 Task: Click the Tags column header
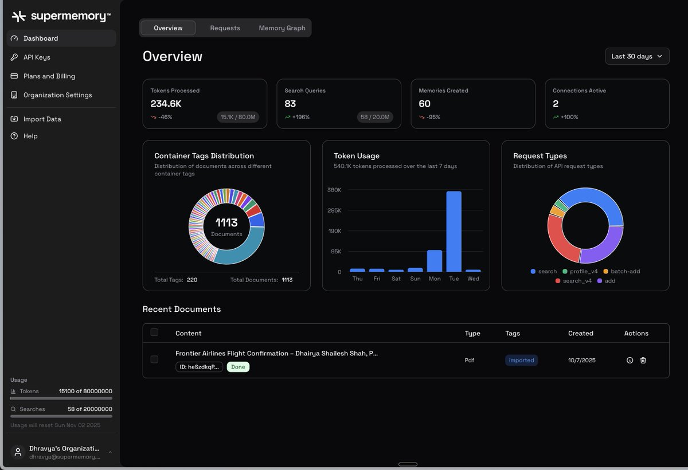point(513,333)
